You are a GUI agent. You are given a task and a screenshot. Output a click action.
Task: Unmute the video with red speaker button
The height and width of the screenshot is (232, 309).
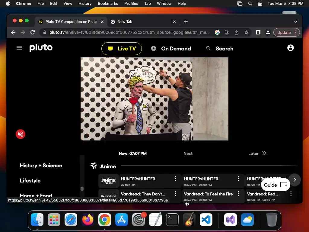pyautogui.click(x=21, y=134)
